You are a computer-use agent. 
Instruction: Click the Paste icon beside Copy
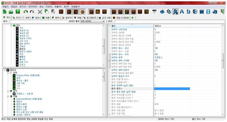(x=53, y=12)
